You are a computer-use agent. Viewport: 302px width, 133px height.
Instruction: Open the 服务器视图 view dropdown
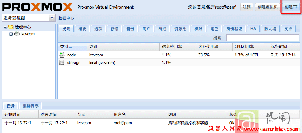coord(52,18)
